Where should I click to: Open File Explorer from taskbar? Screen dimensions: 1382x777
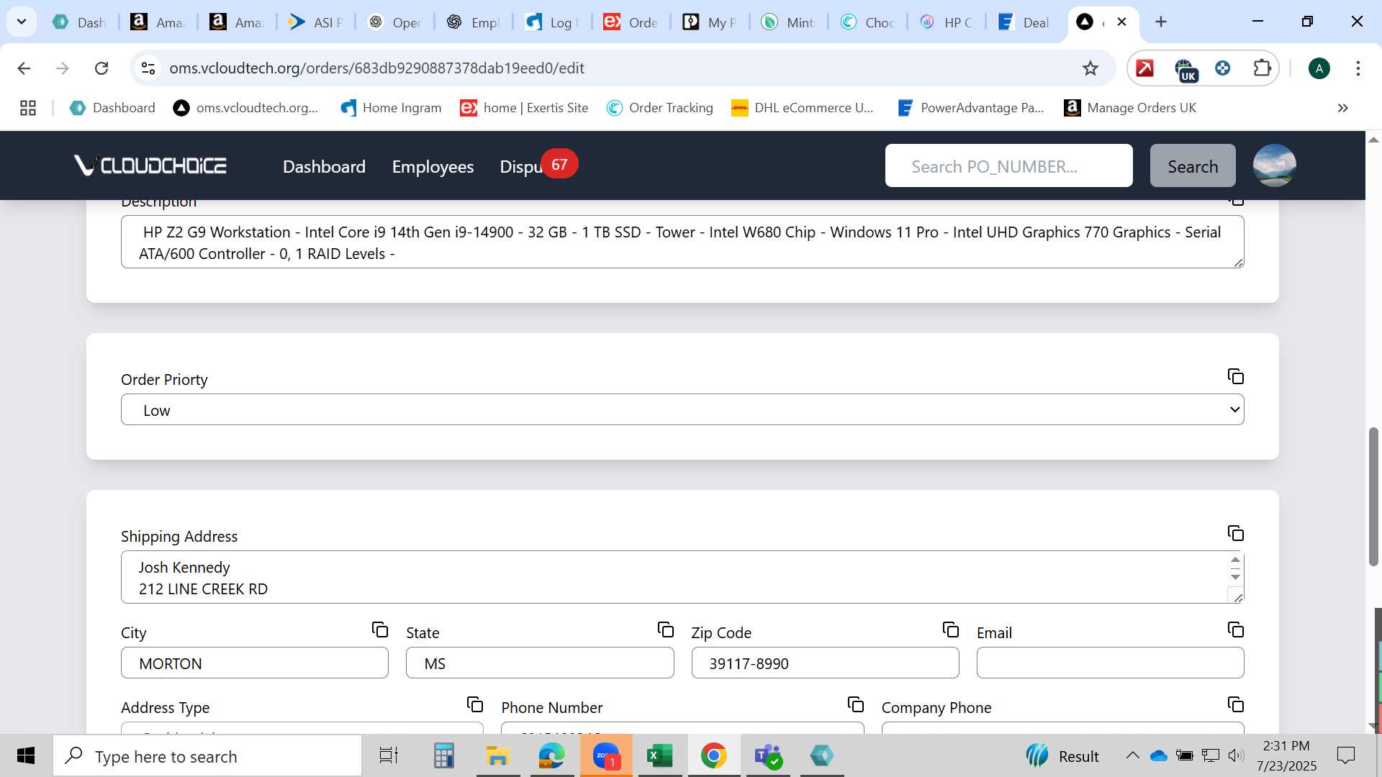(x=497, y=756)
